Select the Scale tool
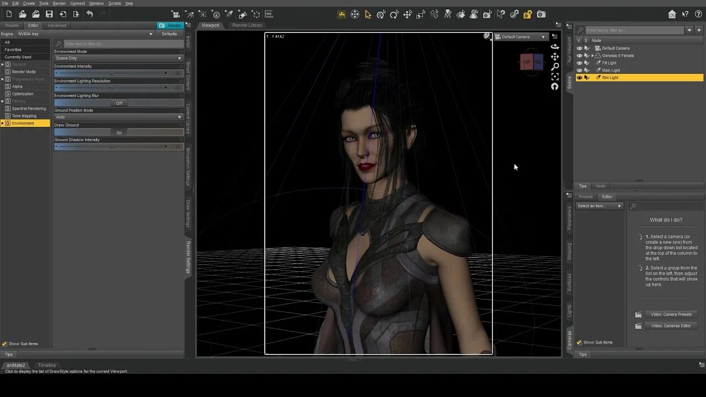The image size is (706, 397). 421,14
